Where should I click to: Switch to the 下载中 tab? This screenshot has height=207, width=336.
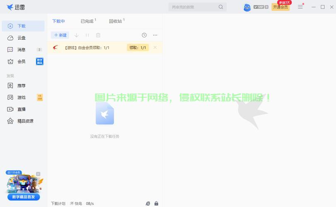pos(58,21)
